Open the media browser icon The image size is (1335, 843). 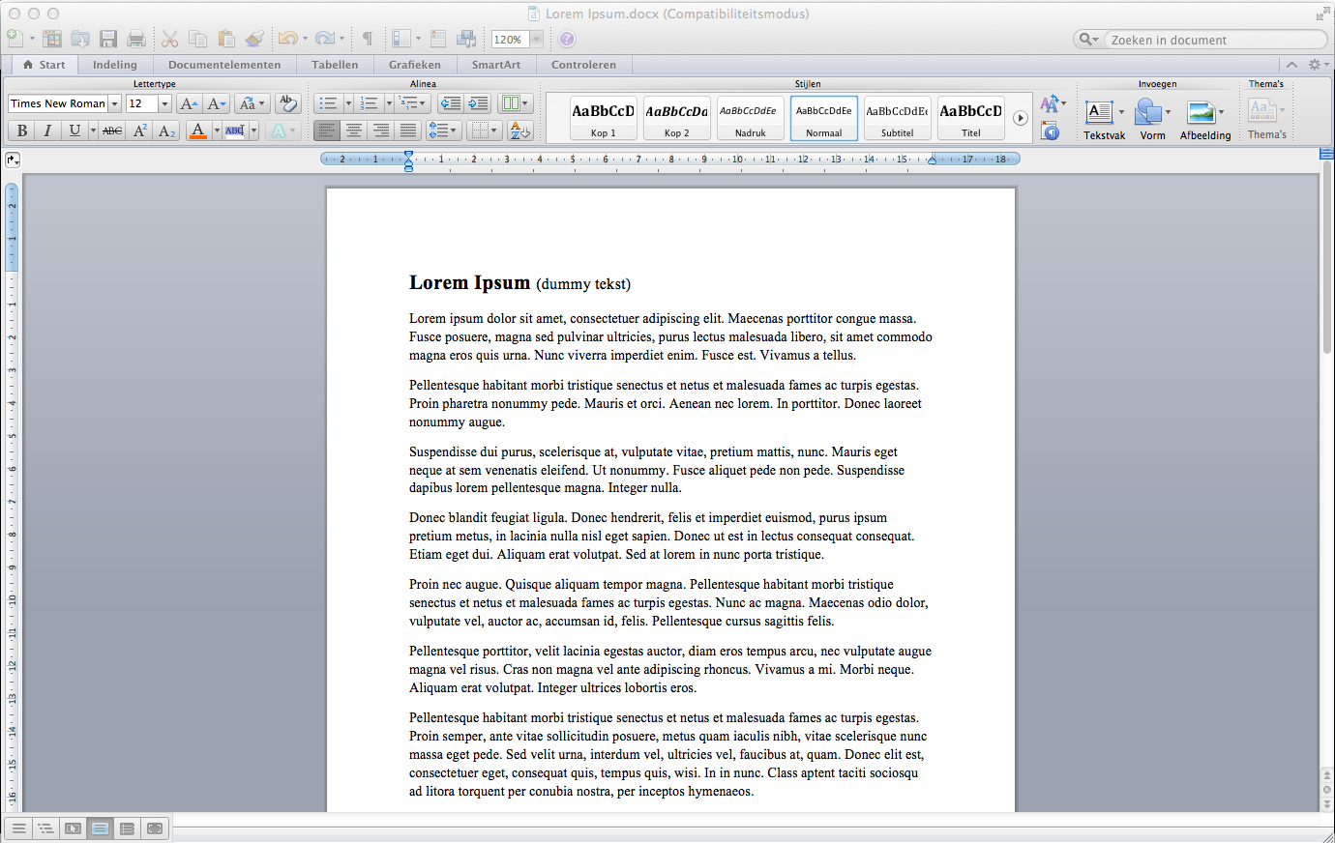tap(466, 39)
